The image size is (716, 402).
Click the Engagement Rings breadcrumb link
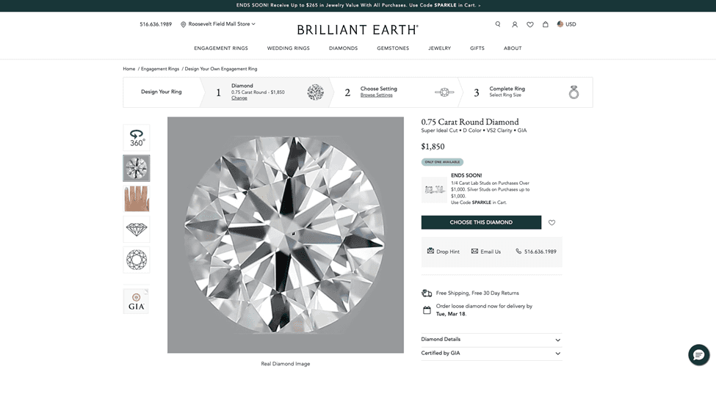[160, 69]
